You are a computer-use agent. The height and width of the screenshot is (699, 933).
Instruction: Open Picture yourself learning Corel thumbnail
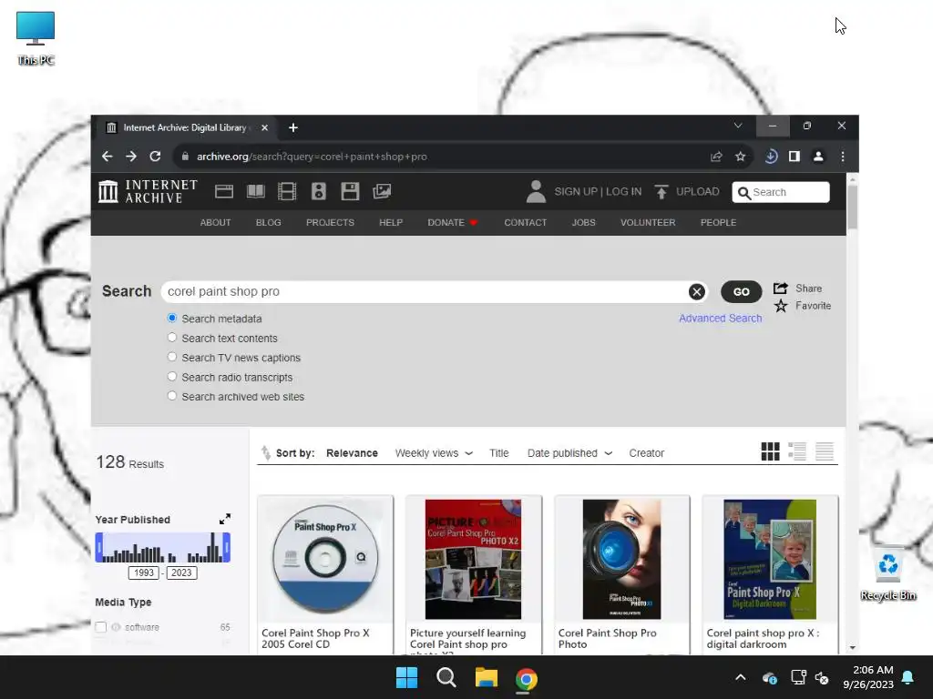point(474,559)
